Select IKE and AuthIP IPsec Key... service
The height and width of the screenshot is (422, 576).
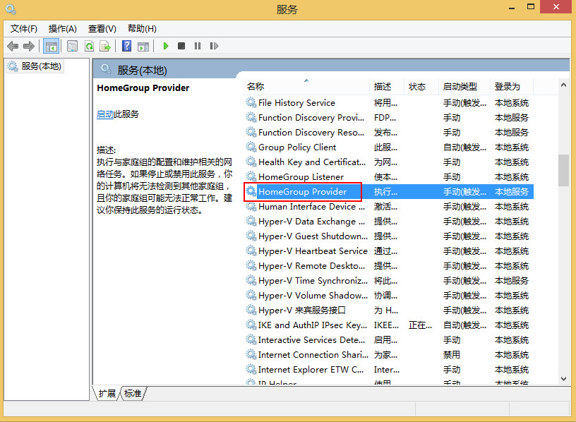pyautogui.click(x=388, y=325)
